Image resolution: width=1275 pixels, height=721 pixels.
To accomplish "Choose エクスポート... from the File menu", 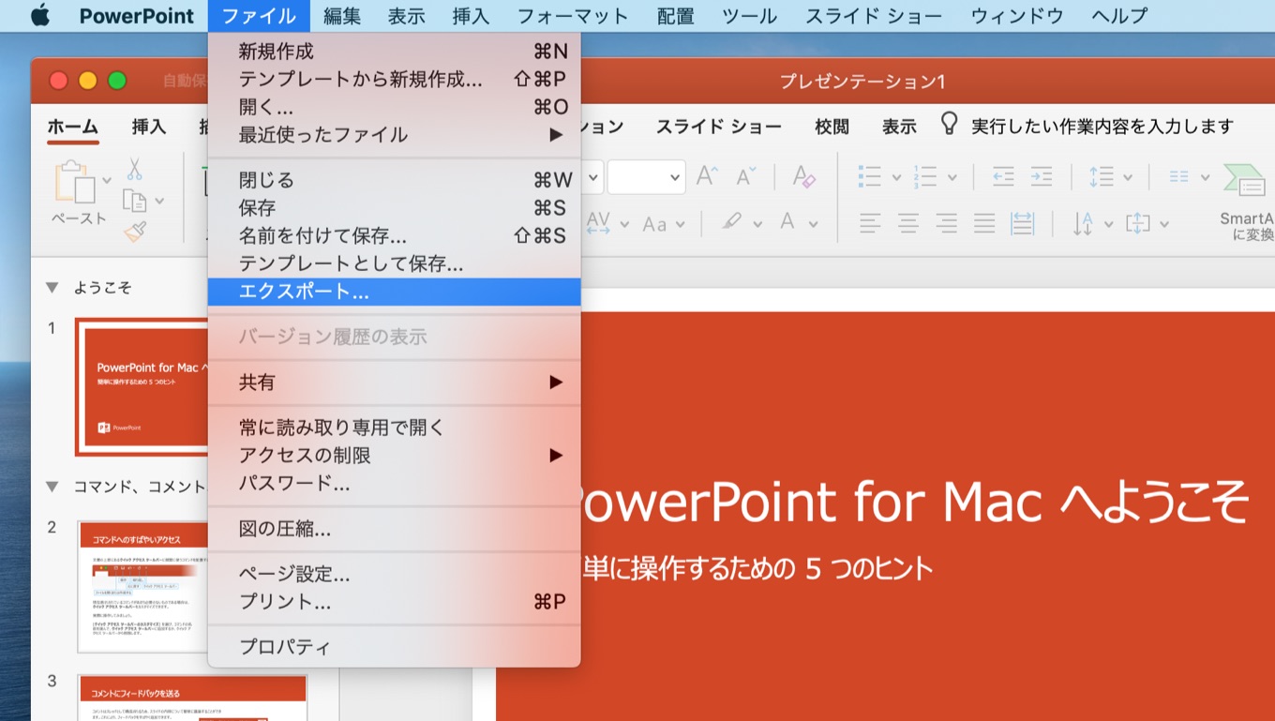I will [x=394, y=292].
